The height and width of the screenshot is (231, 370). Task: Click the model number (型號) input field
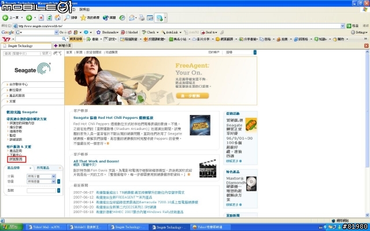pos(41,190)
